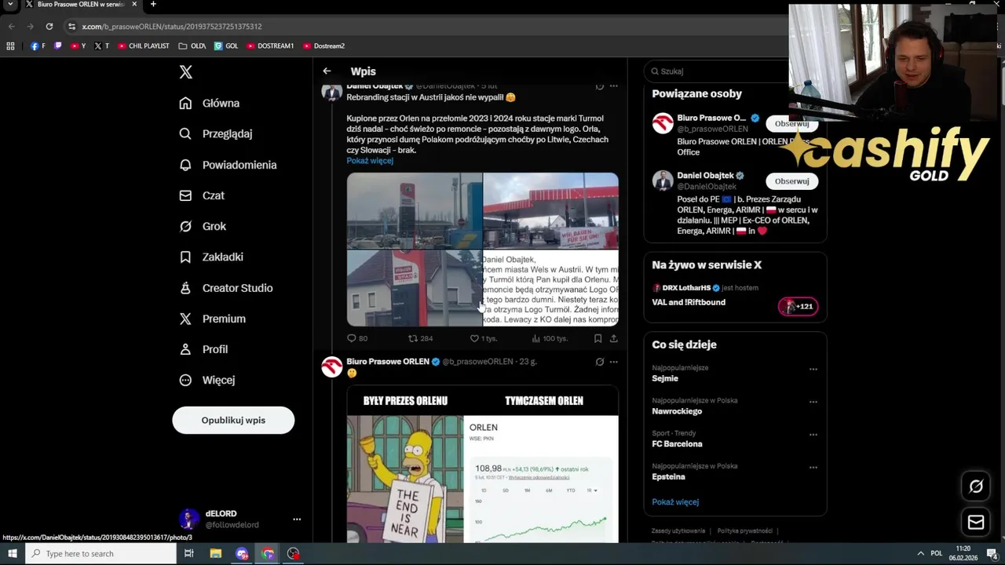
Task: Reload the browser page
Action: 49,27
